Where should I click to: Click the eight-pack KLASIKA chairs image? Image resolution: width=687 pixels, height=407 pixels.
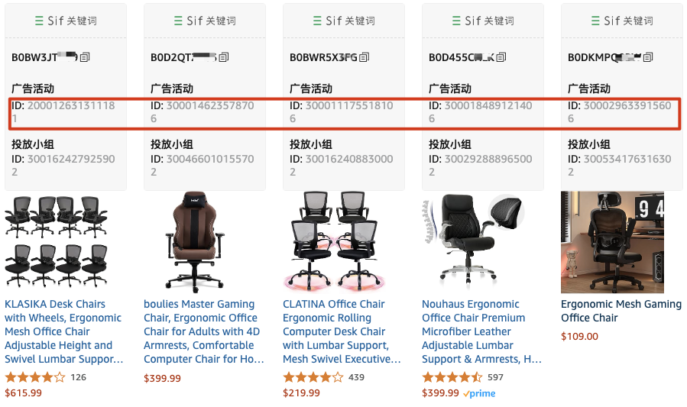[x=56, y=242]
